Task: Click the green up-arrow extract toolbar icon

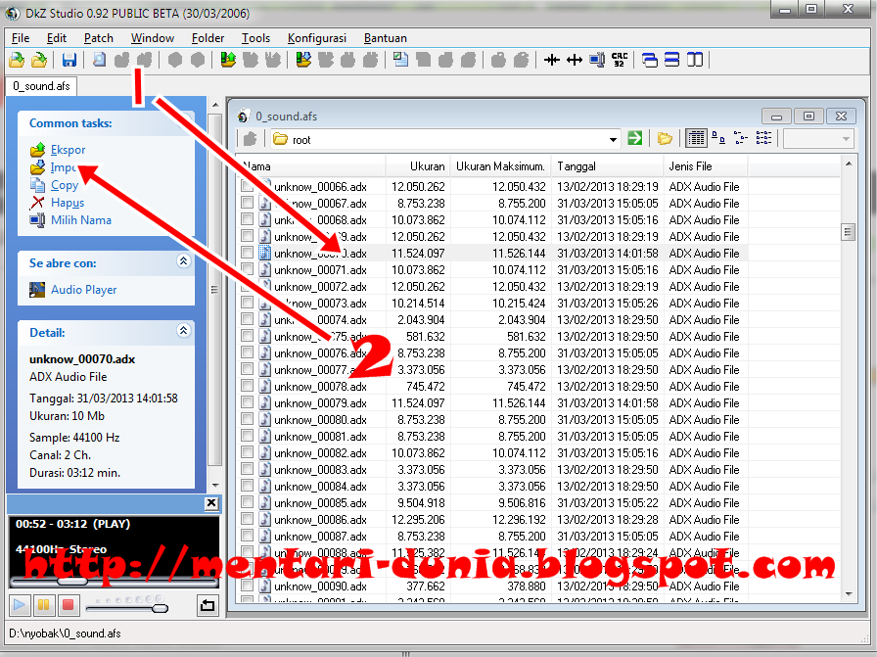Action: coord(228,60)
